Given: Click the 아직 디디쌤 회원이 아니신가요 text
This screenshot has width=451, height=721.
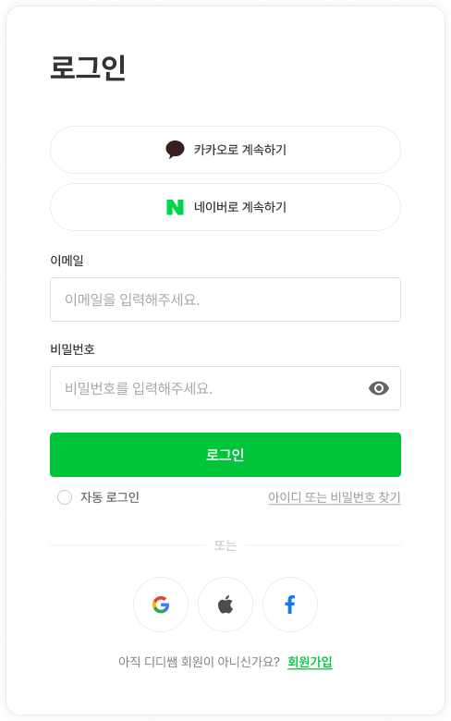Looking at the screenshot, I should (199, 662).
